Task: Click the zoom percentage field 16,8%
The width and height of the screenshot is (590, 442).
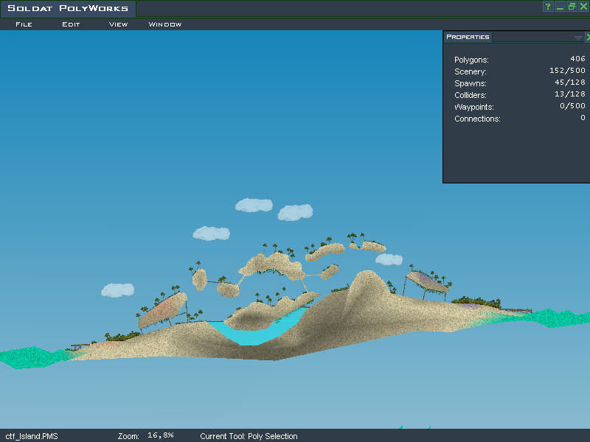Action: coord(160,436)
